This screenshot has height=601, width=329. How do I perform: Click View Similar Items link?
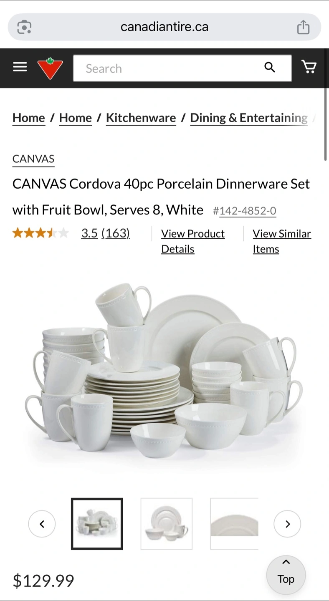point(282,241)
